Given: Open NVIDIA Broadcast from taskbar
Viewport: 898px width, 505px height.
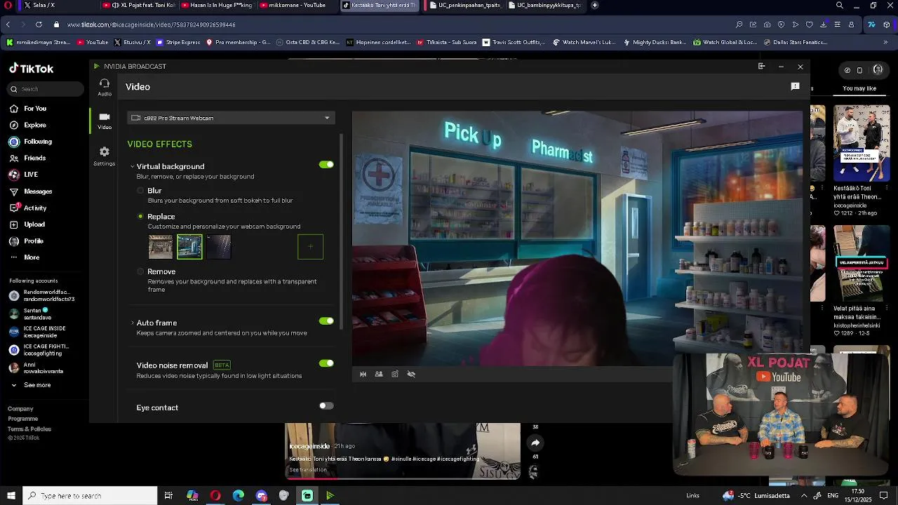Looking at the screenshot, I should tap(330, 496).
